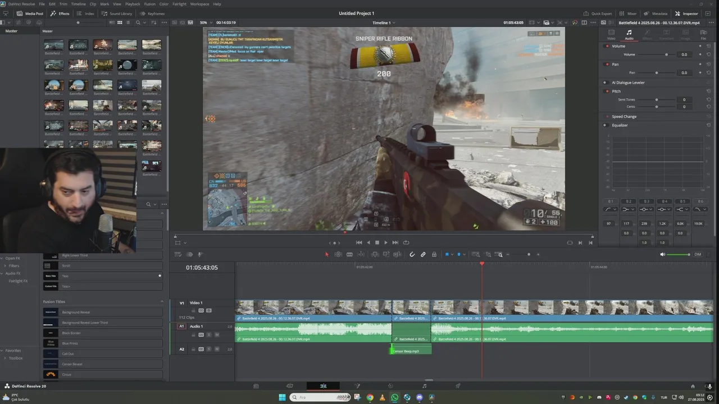Mute the monitor speaker icon
The height and width of the screenshot is (404, 719).
pyautogui.click(x=662, y=255)
